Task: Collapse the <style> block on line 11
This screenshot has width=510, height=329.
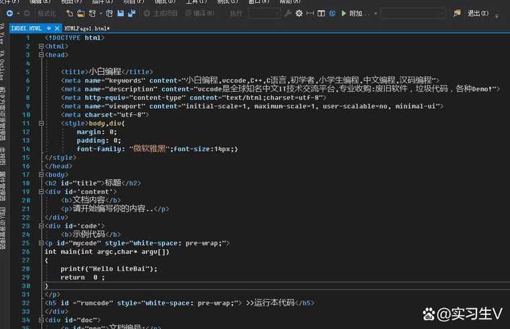Action: pos(41,124)
